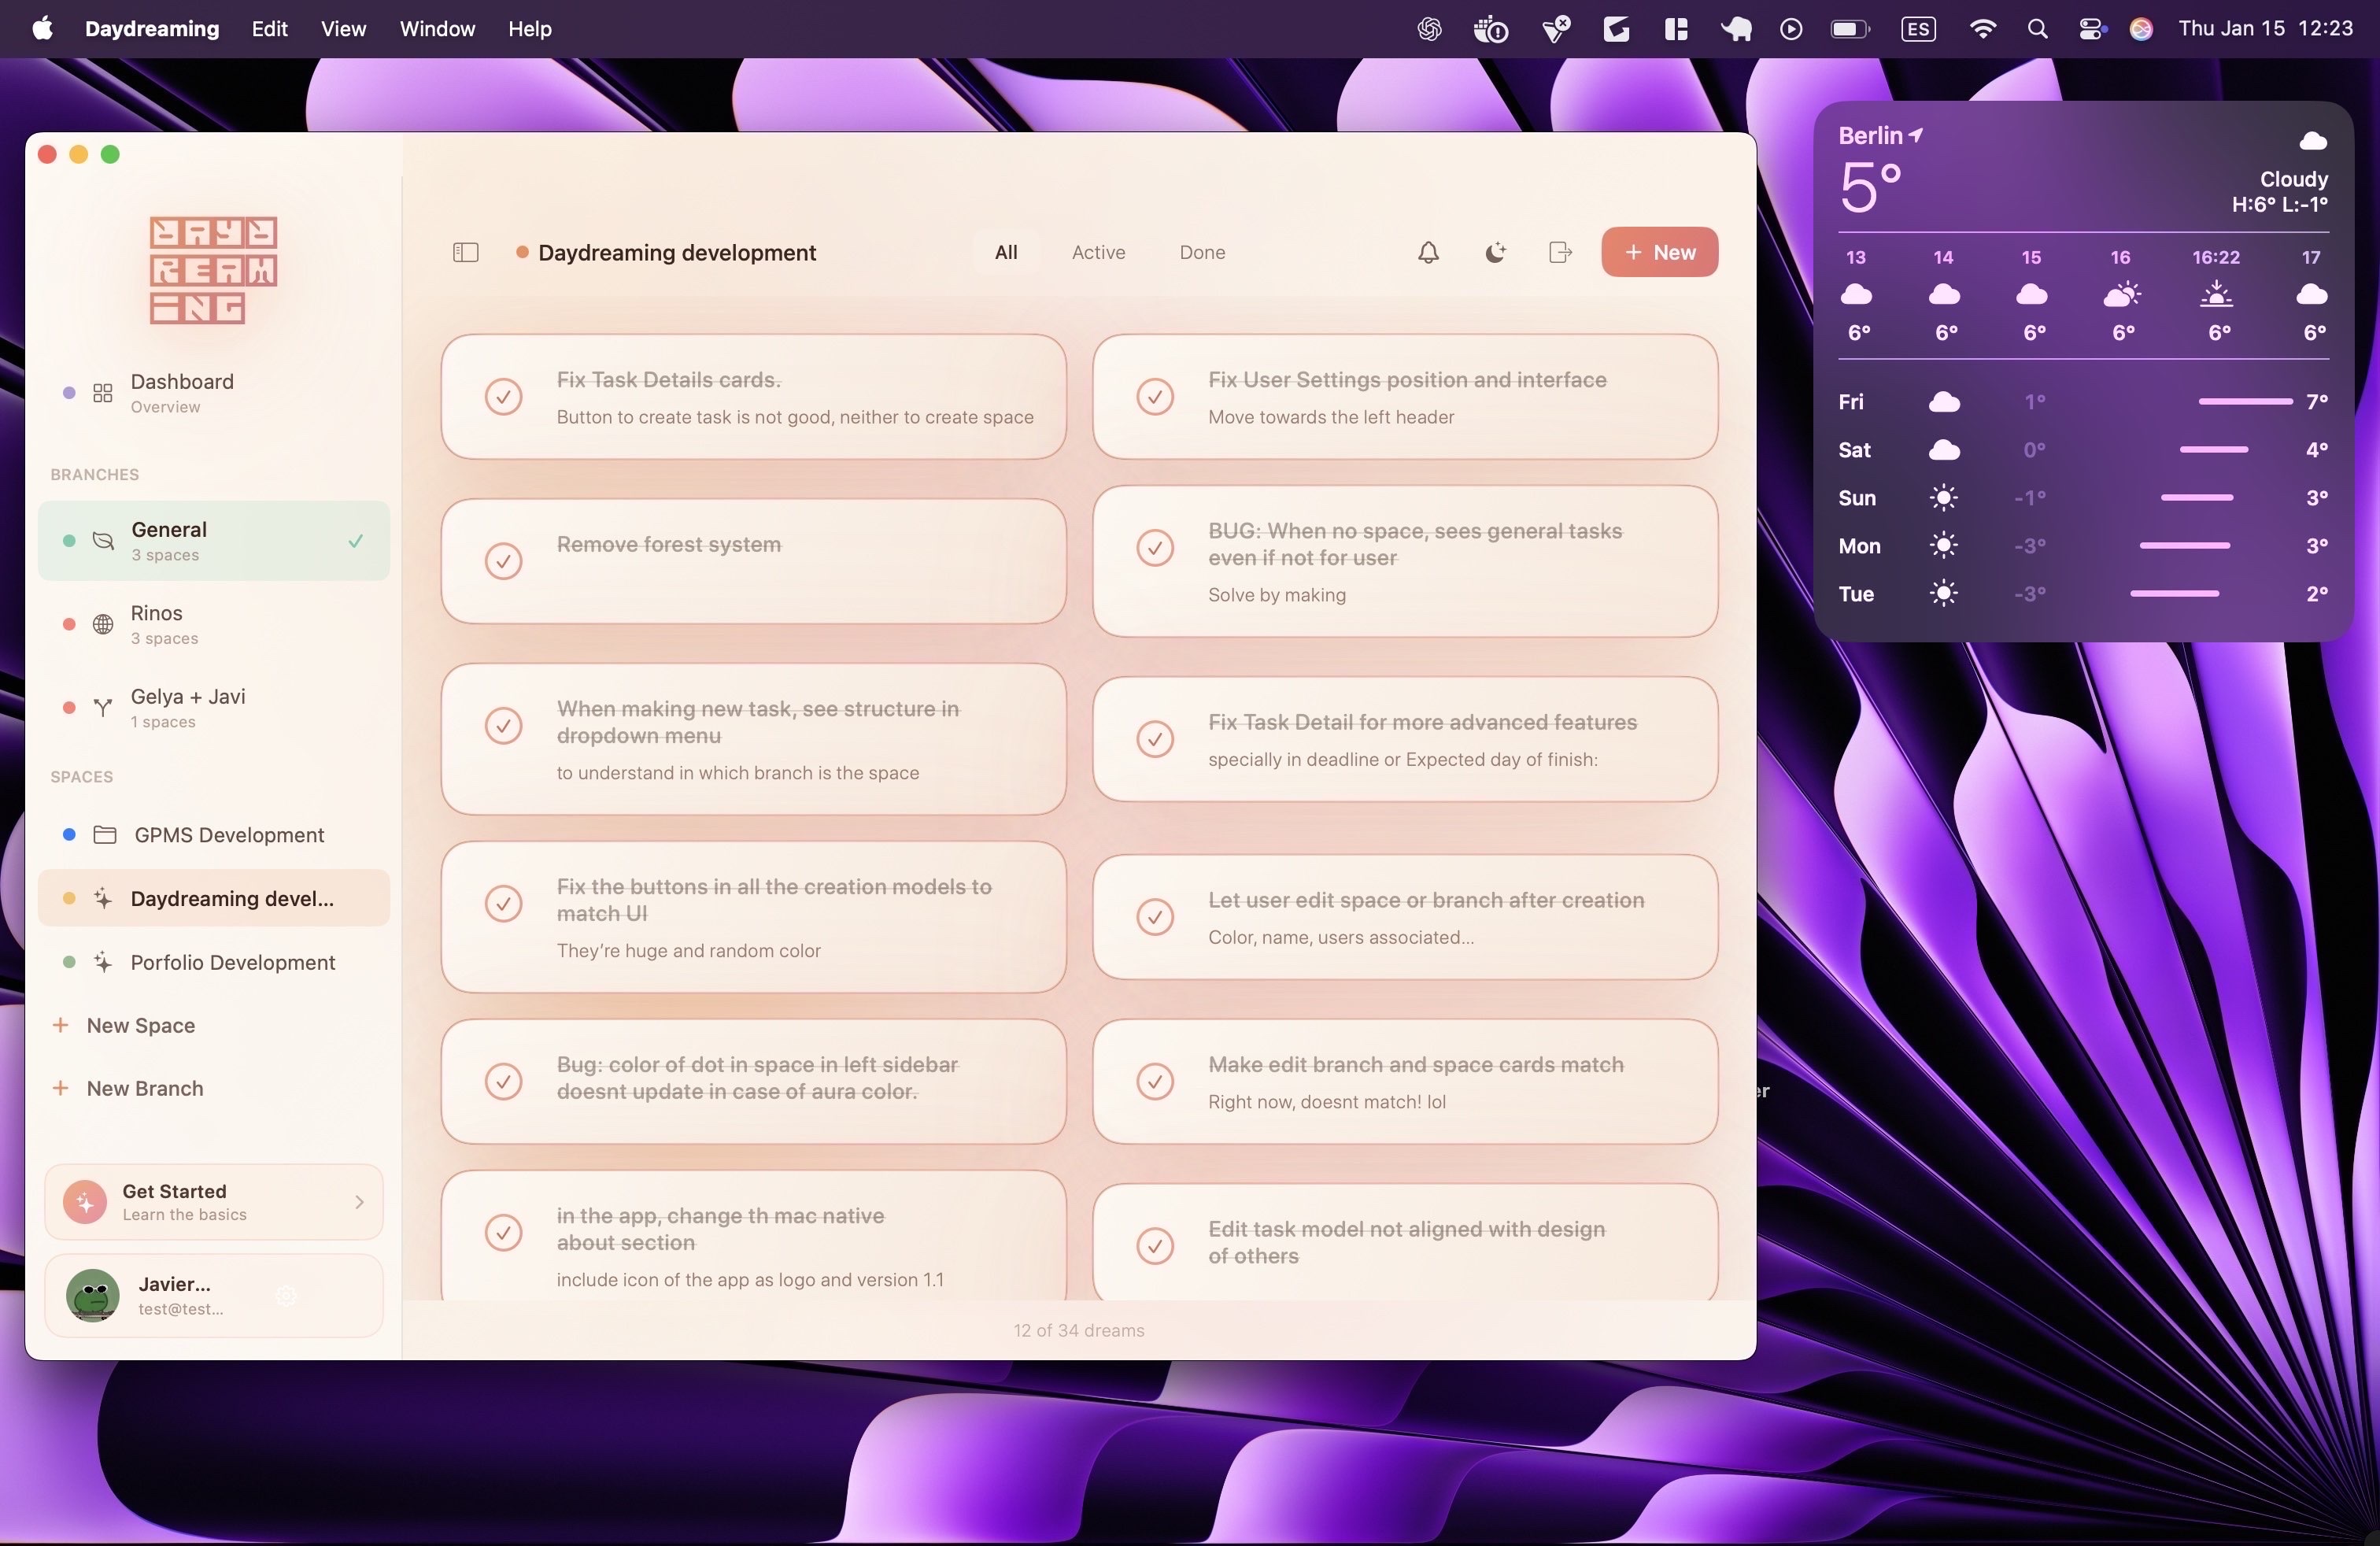Expand Get Started with its chevron
The image size is (2380, 1546).
click(x=359, y=1202)
